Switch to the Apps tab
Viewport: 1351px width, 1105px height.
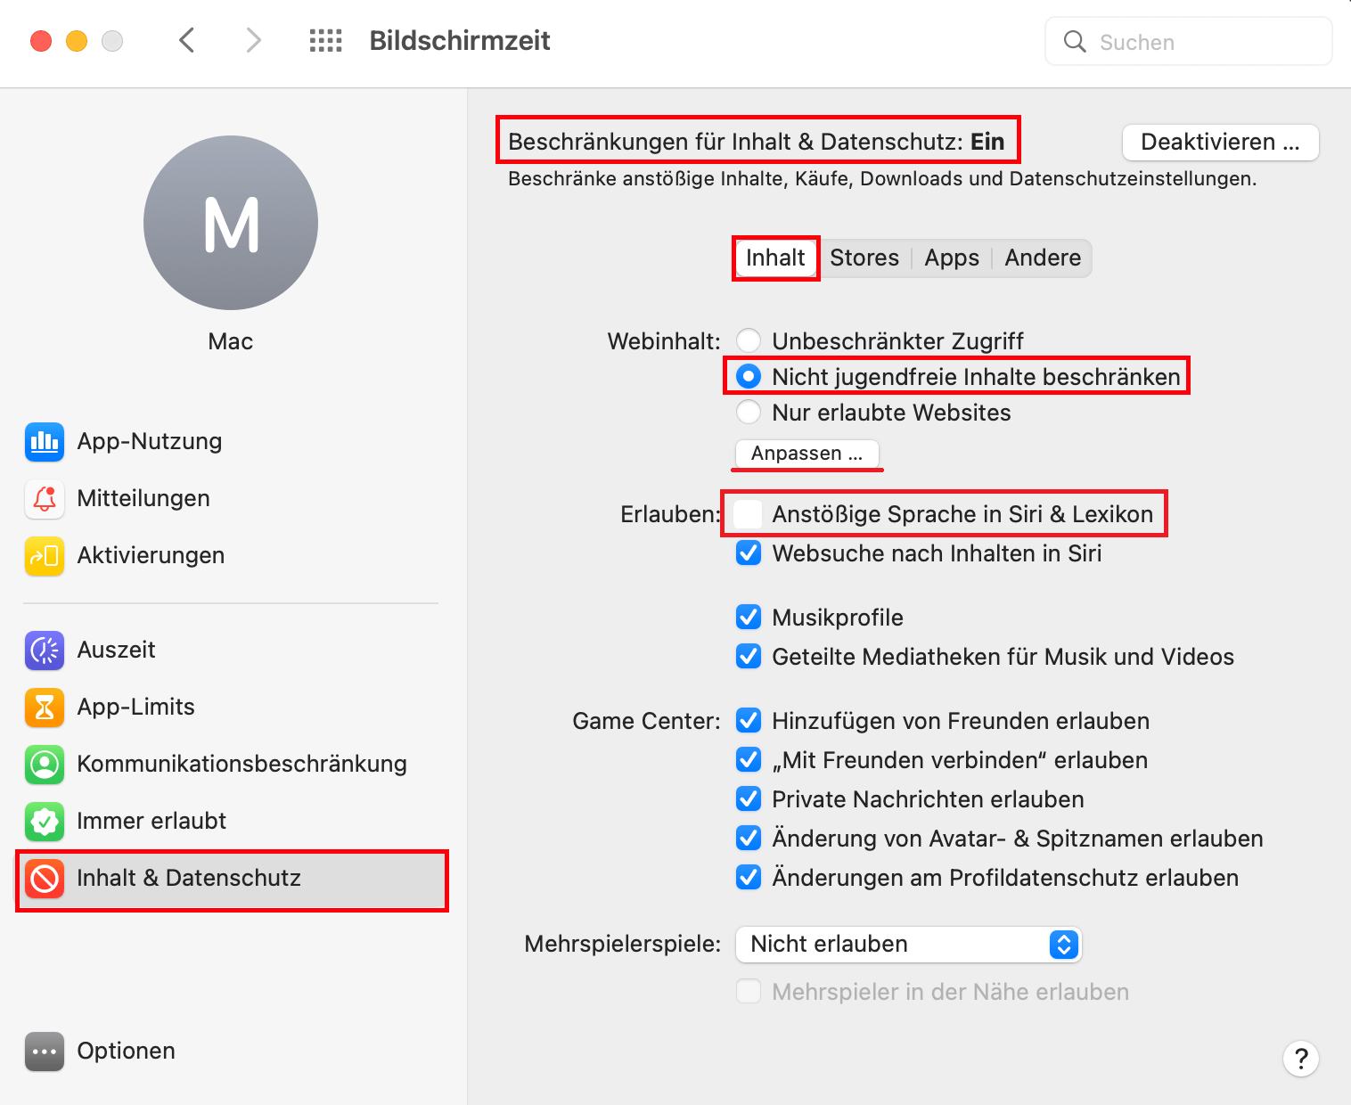(952, 258)
